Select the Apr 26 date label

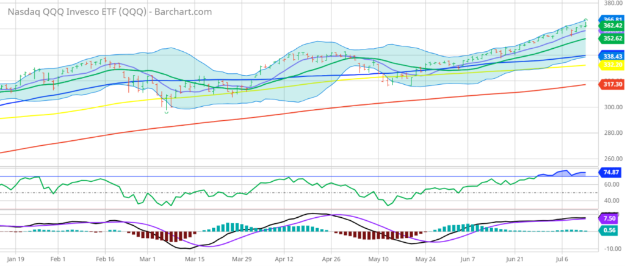click(x=331, y=259)
